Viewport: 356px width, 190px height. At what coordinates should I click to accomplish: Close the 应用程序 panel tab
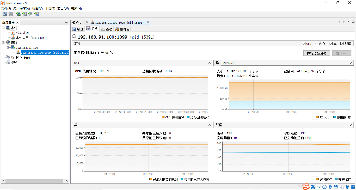point(17,23)
